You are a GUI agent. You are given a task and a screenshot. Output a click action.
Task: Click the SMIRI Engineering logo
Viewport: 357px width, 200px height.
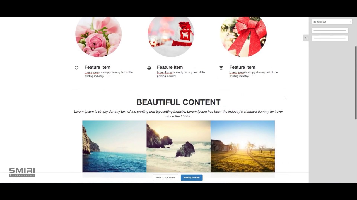pos(22,172)
